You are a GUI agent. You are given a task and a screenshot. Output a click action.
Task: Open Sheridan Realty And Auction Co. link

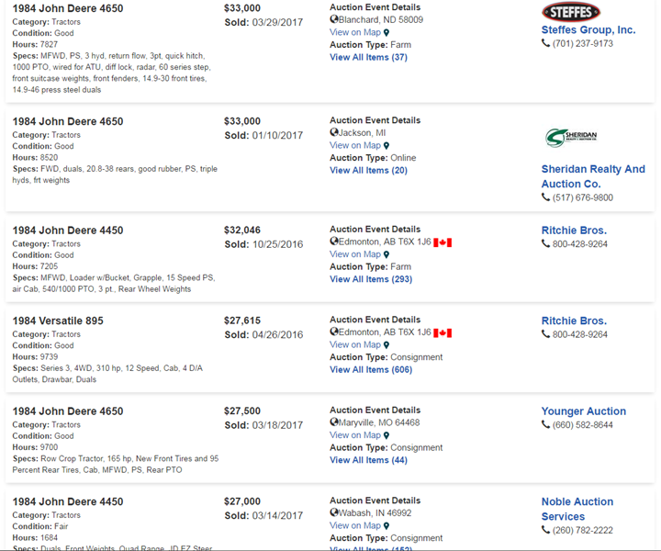tap(593, 176)
